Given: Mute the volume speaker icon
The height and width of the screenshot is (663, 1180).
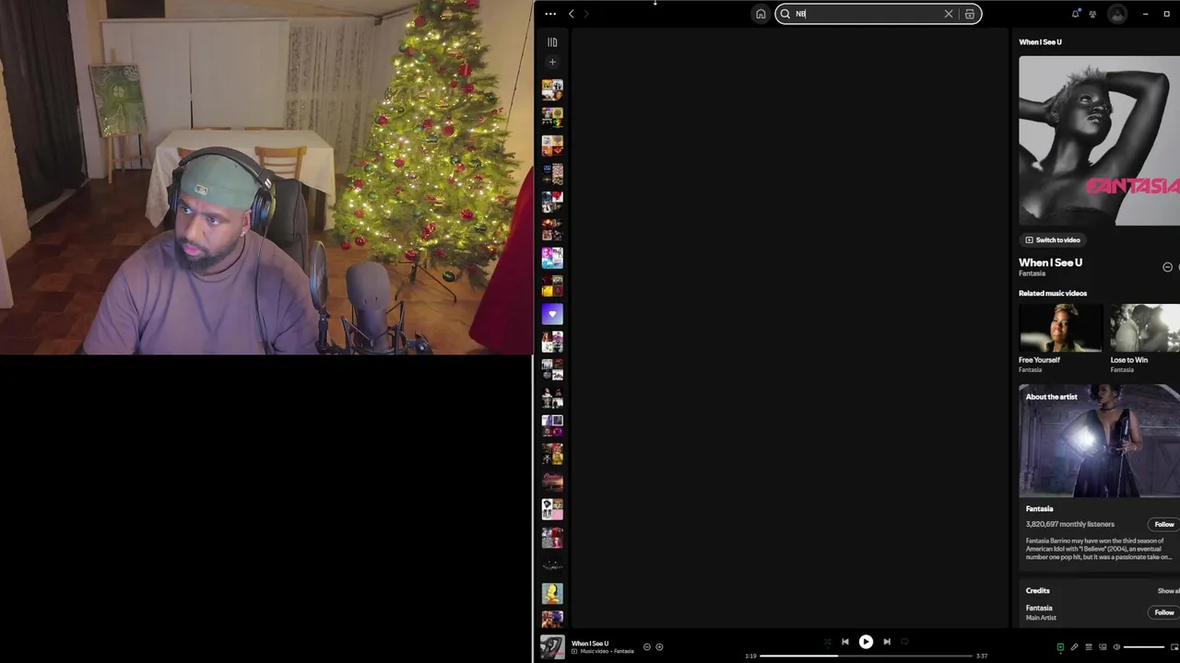Looking at the screenshot, I should (1116, 647).
